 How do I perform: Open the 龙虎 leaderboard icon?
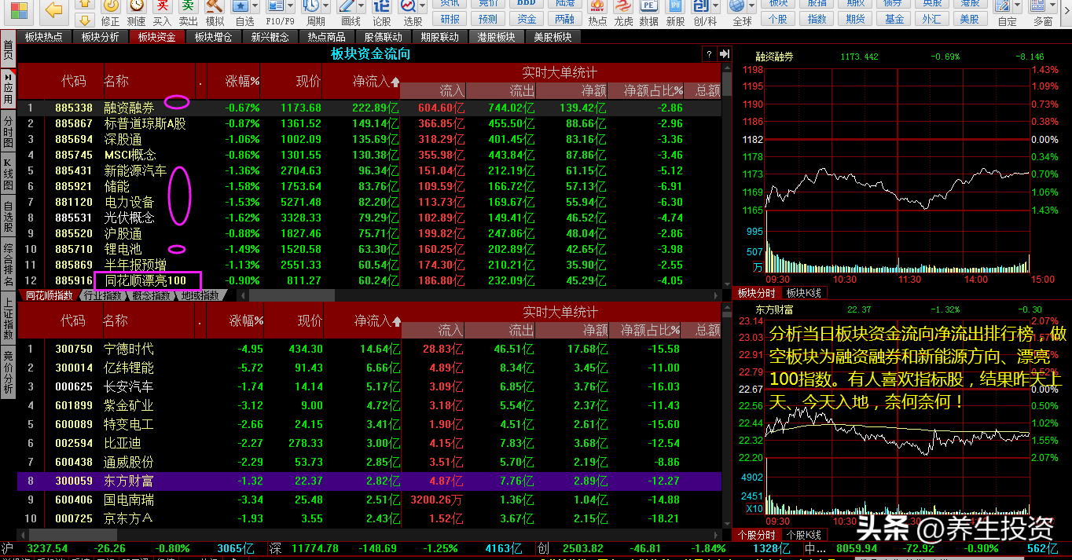coord(623,7)
